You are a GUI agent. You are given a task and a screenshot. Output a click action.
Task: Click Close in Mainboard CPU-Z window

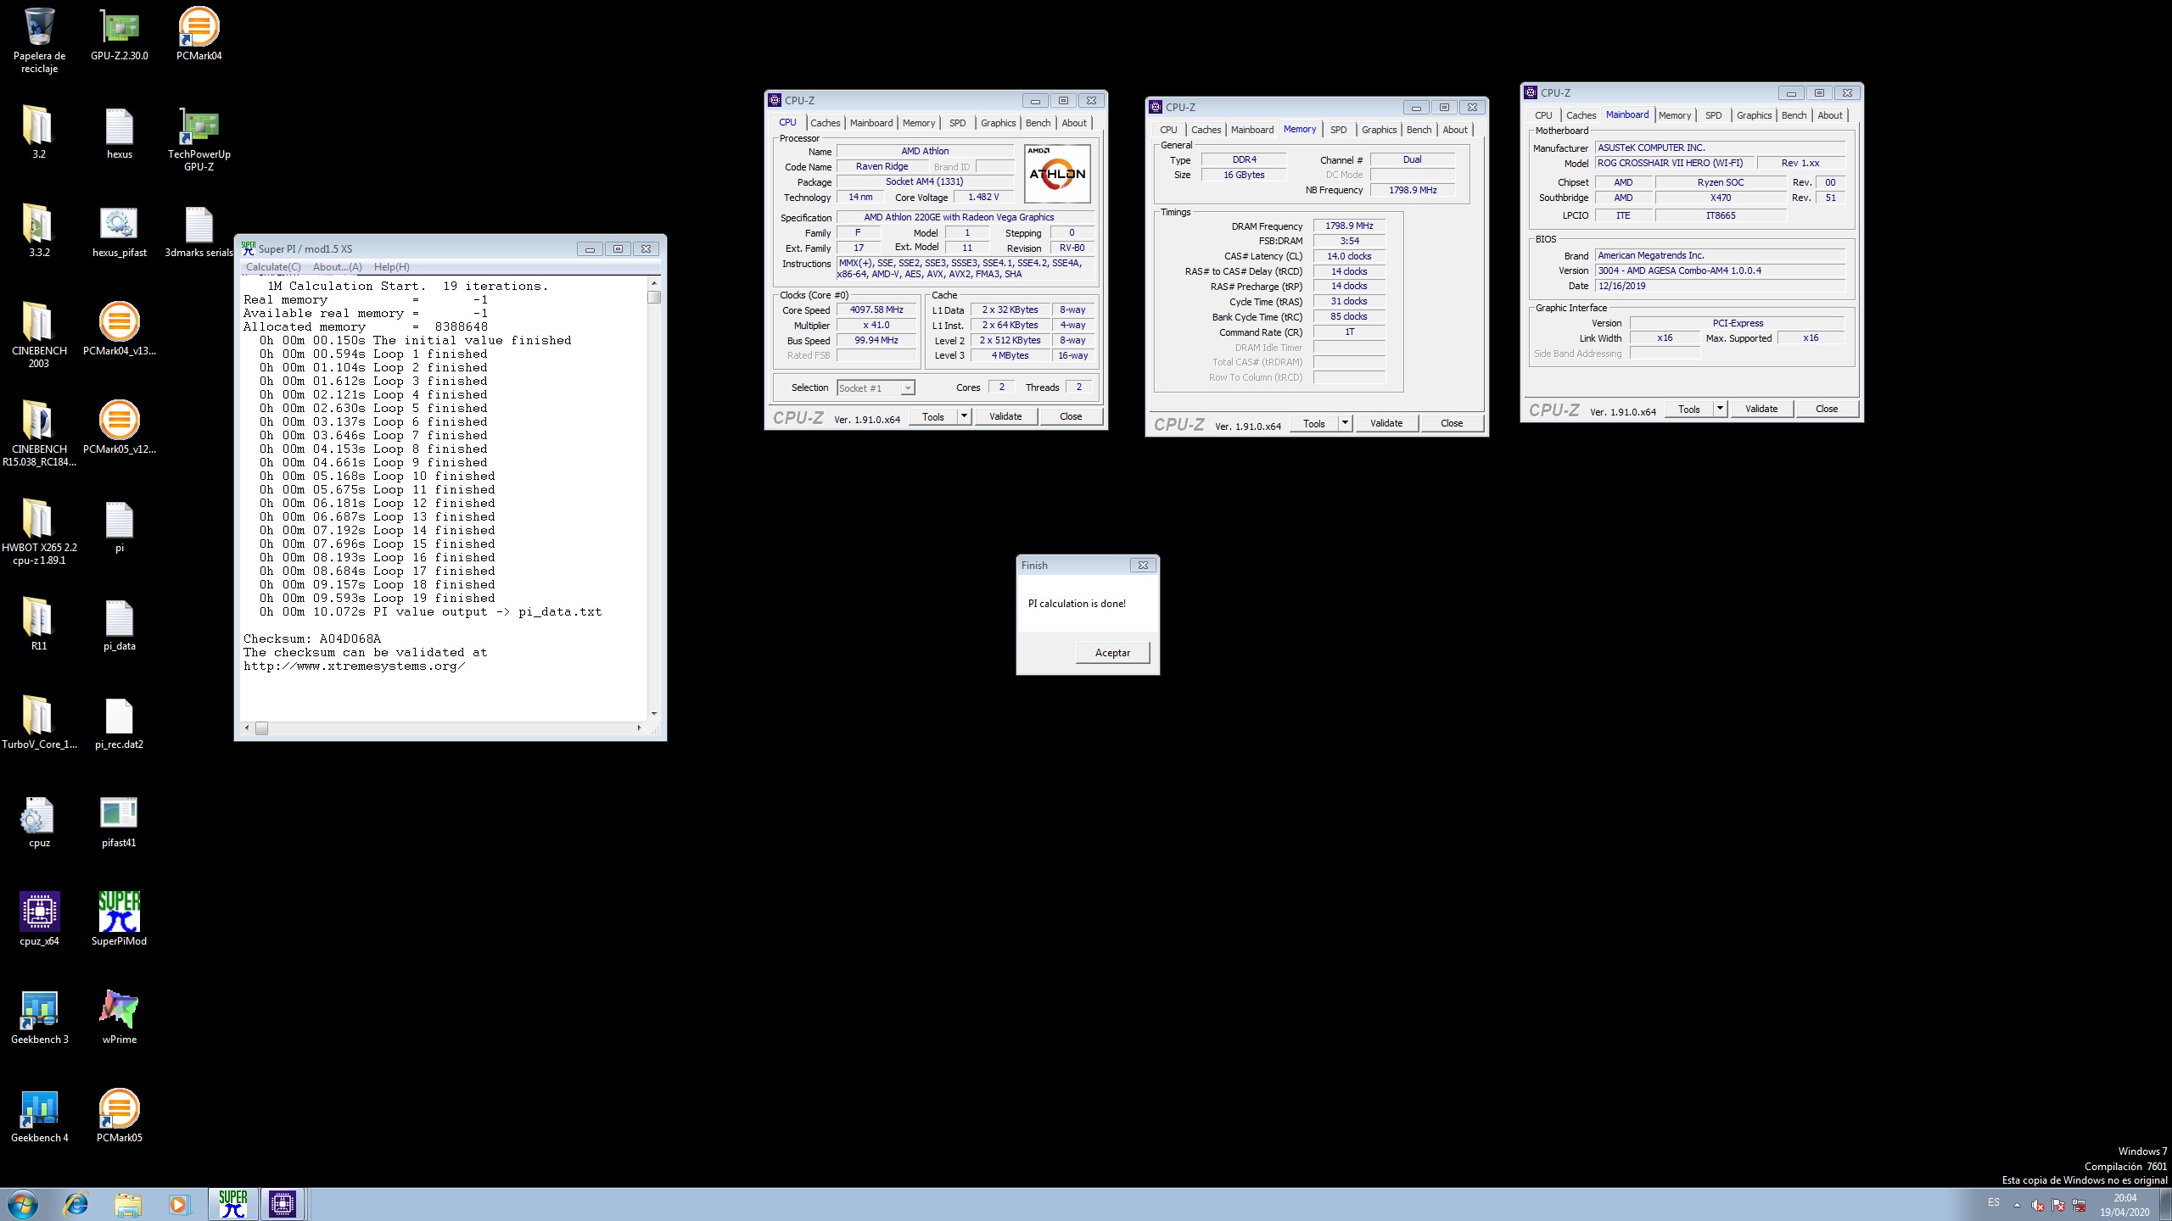click(1827, 409)
